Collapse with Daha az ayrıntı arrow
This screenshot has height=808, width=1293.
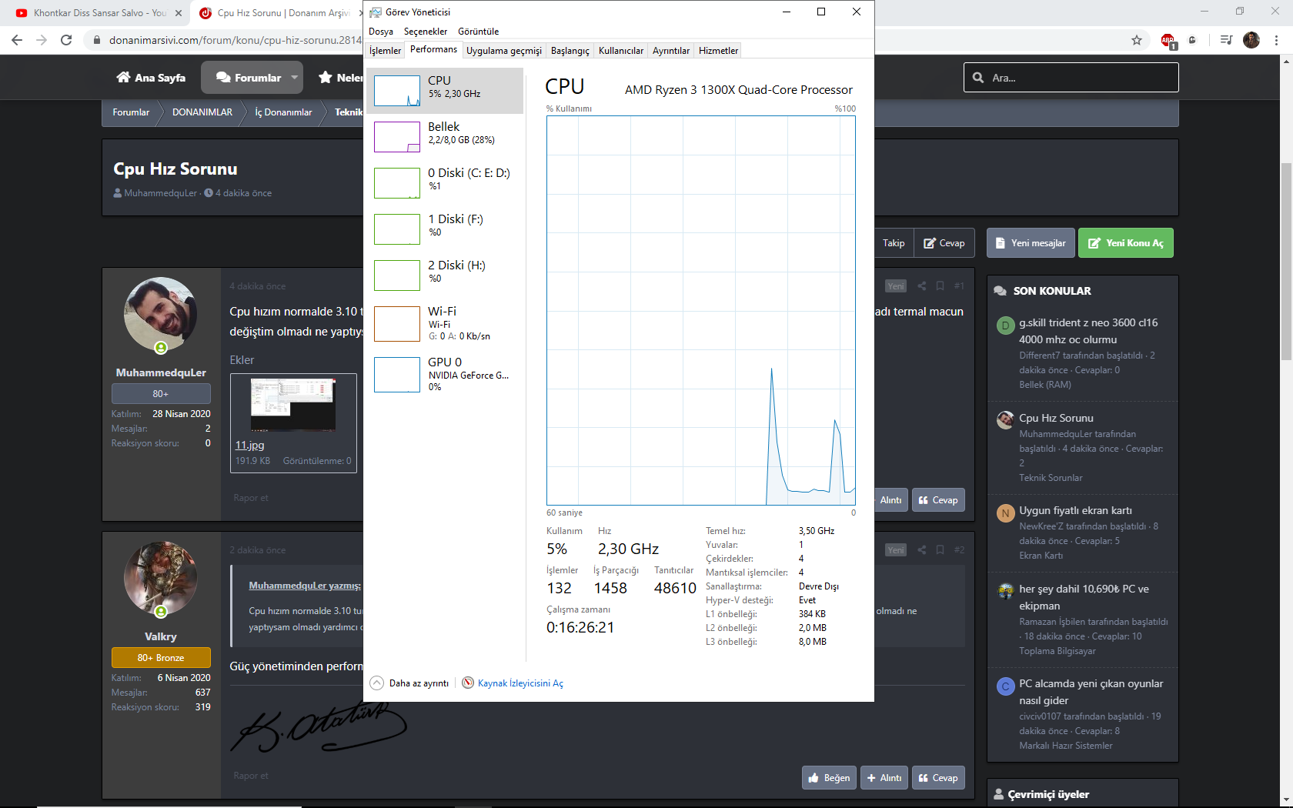376,683
